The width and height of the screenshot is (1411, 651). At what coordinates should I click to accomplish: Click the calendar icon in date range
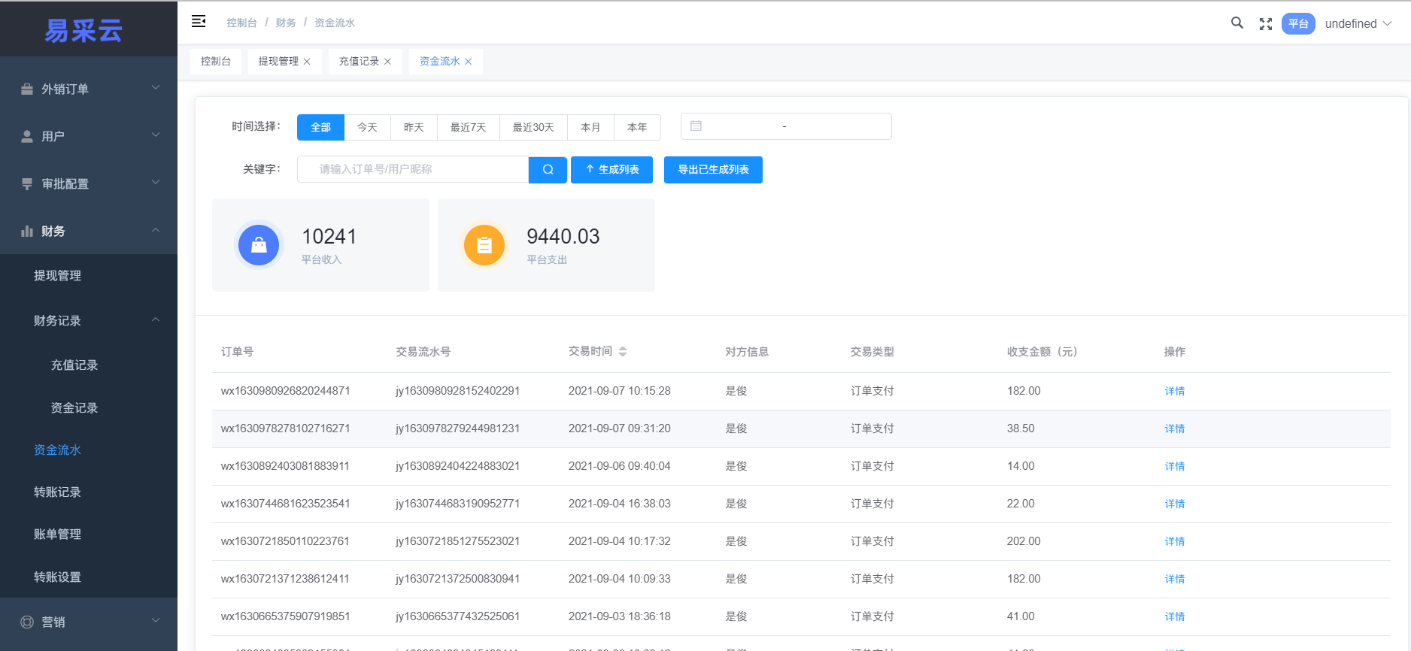[696, 126]
